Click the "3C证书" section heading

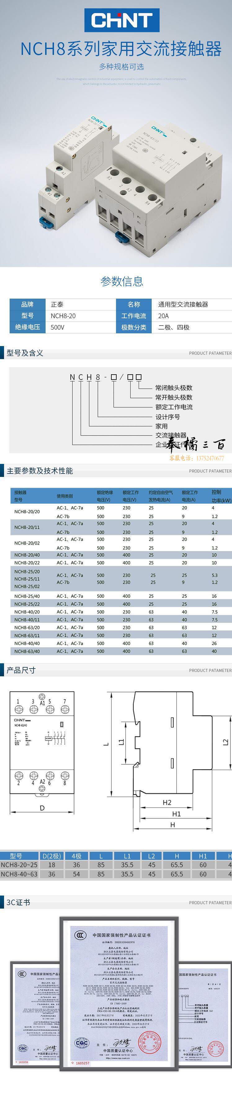coord(18,902)
